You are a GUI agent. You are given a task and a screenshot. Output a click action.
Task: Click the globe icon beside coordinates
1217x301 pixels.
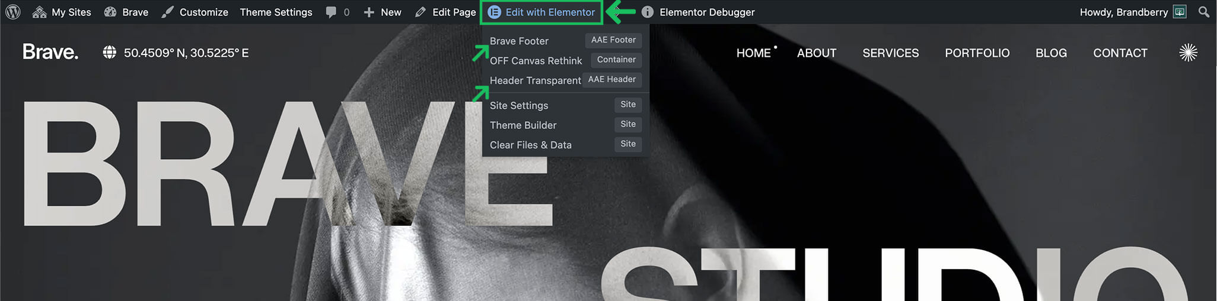point(109,53)
